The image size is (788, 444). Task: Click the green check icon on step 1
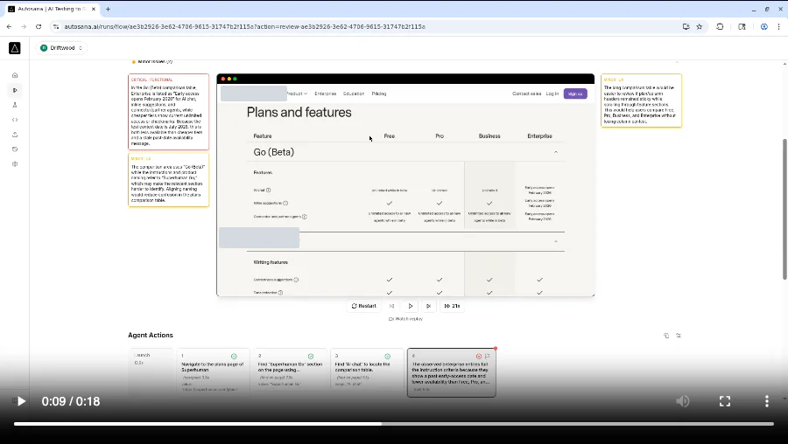point(234,357)
